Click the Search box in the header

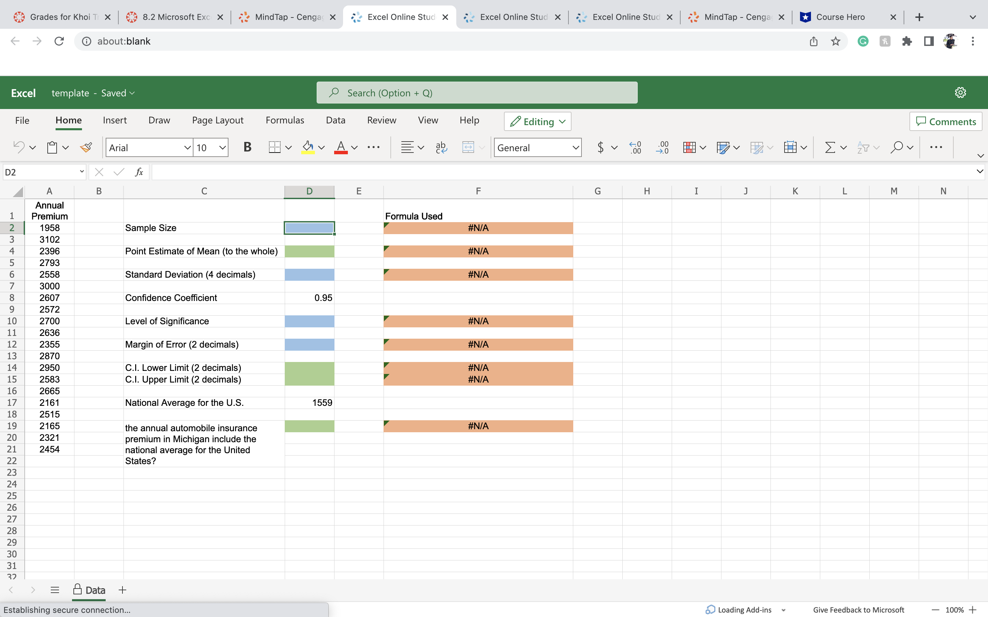point(477,93)
